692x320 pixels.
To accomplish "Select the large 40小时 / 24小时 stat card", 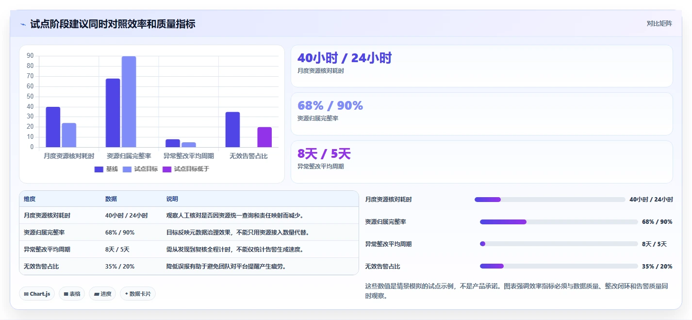I will click(481, 66).
